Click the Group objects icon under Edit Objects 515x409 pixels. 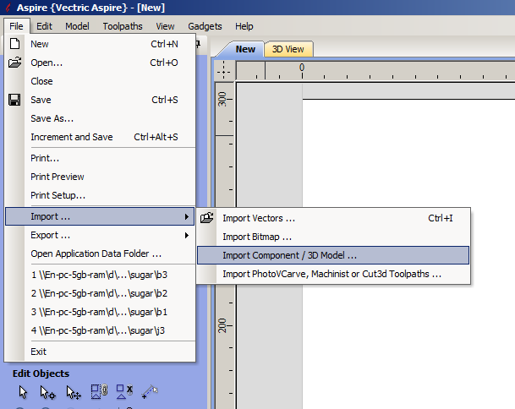pos(99,391)
